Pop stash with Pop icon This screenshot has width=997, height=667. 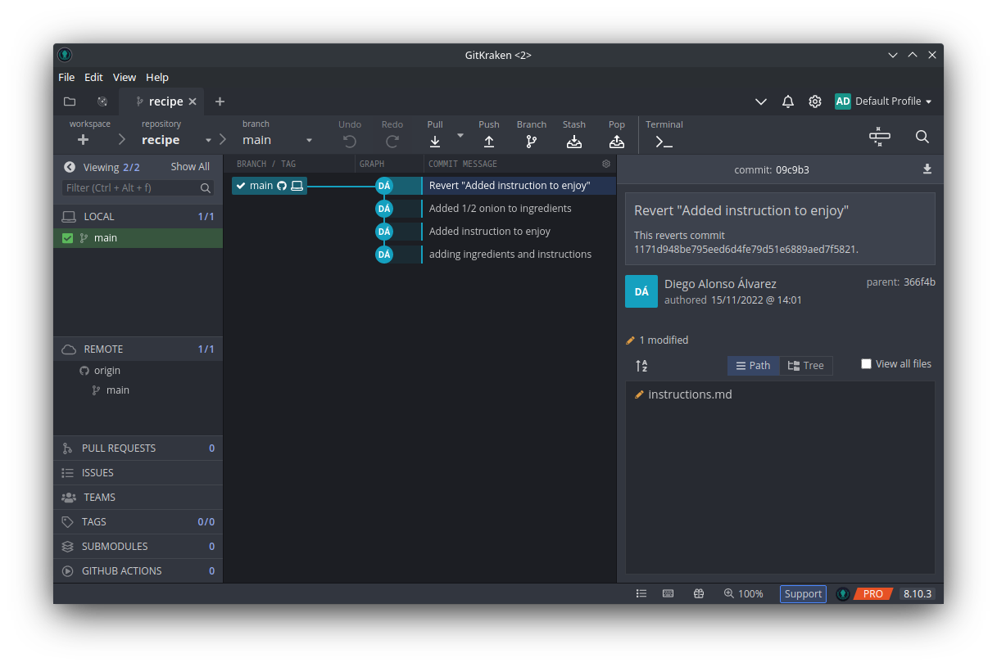(617, 141)
